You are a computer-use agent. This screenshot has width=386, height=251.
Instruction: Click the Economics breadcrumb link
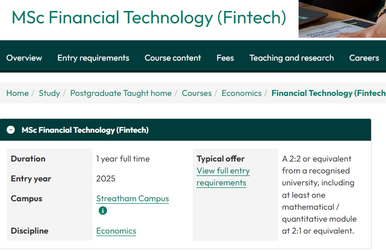click(241, 93)
